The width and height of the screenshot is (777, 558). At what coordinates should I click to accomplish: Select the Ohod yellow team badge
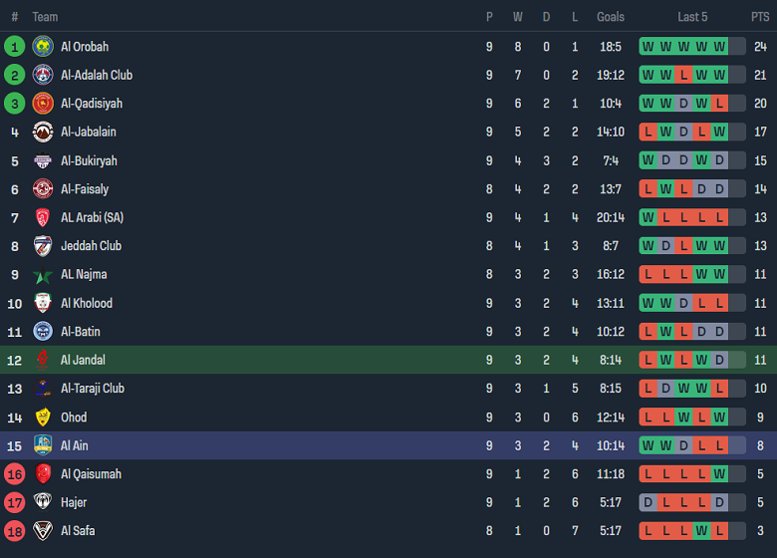point(43,418)
